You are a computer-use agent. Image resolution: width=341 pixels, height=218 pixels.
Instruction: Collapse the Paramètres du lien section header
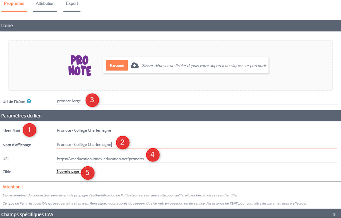tap(171, 116)
